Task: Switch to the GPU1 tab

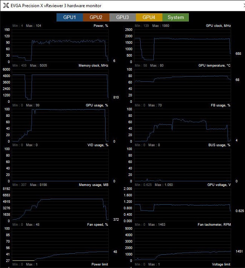Action: [70, 17]
